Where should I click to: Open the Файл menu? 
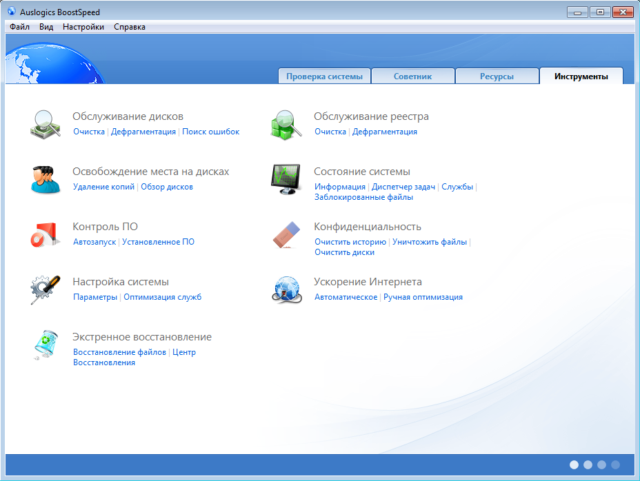pyautogui.click(x=19, y=27)
